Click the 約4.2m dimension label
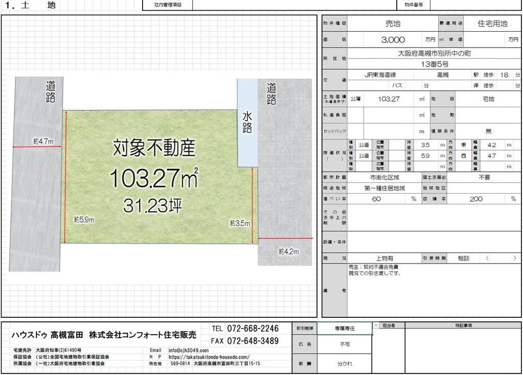This screenshot has width=523, height=375. [288, 252]
